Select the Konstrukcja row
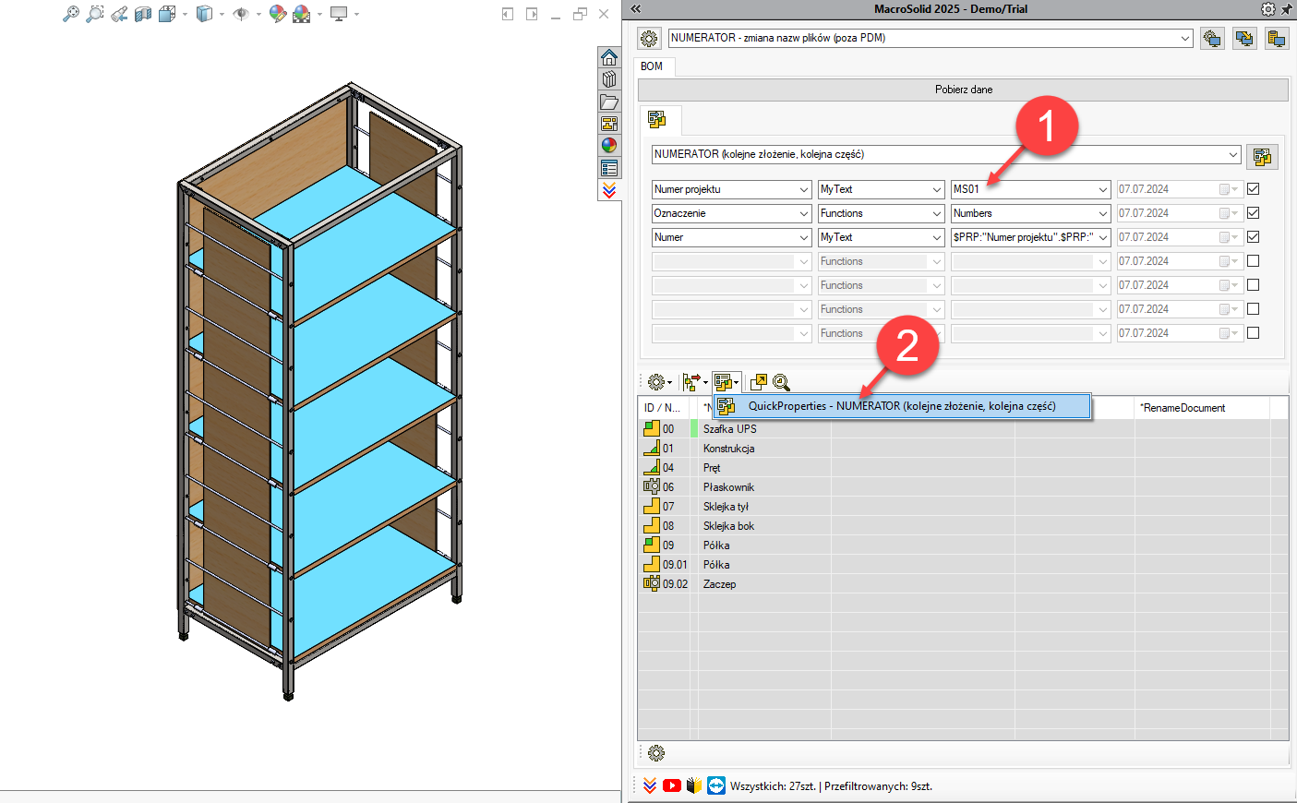This screenshot has width=1297, height=803. coord(963,449)
